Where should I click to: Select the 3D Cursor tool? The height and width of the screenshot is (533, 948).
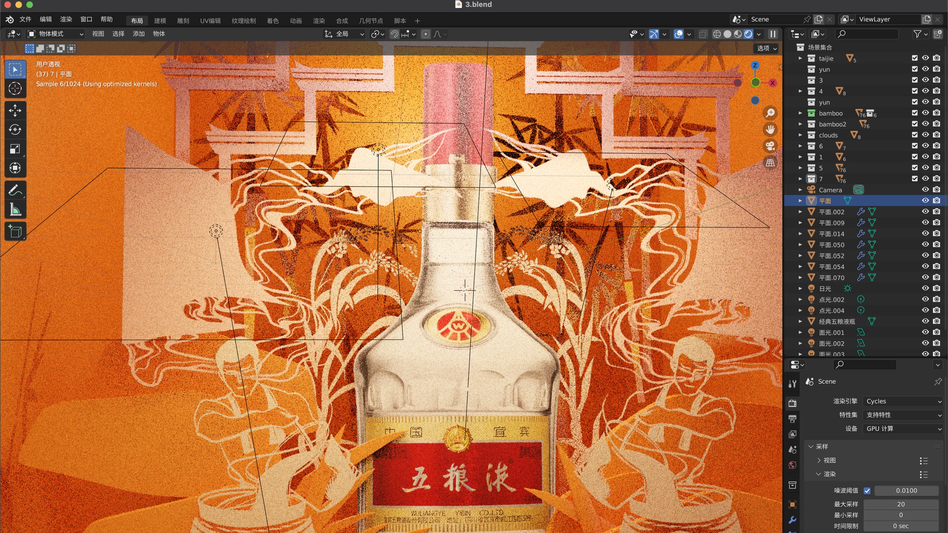click(15, 89)
